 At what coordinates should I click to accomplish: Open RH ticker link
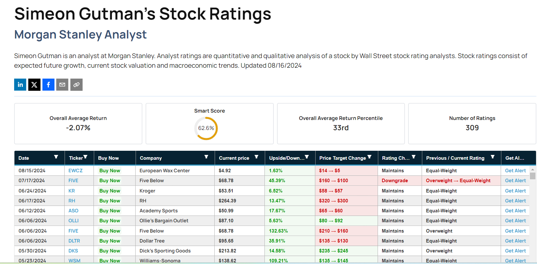tap(72, 201)
